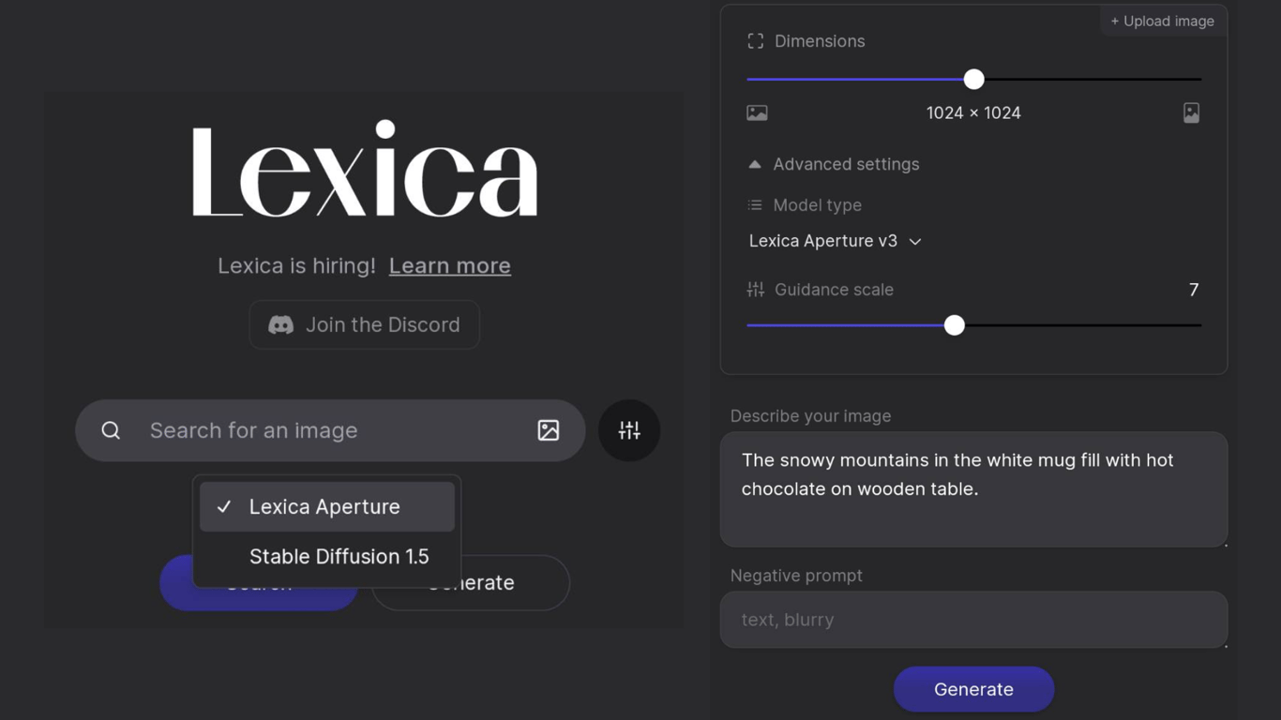Click the 1024 × 1024 dimensions value
The image size is (1281, 720).
pyautogui.click(x=973, y=112)
